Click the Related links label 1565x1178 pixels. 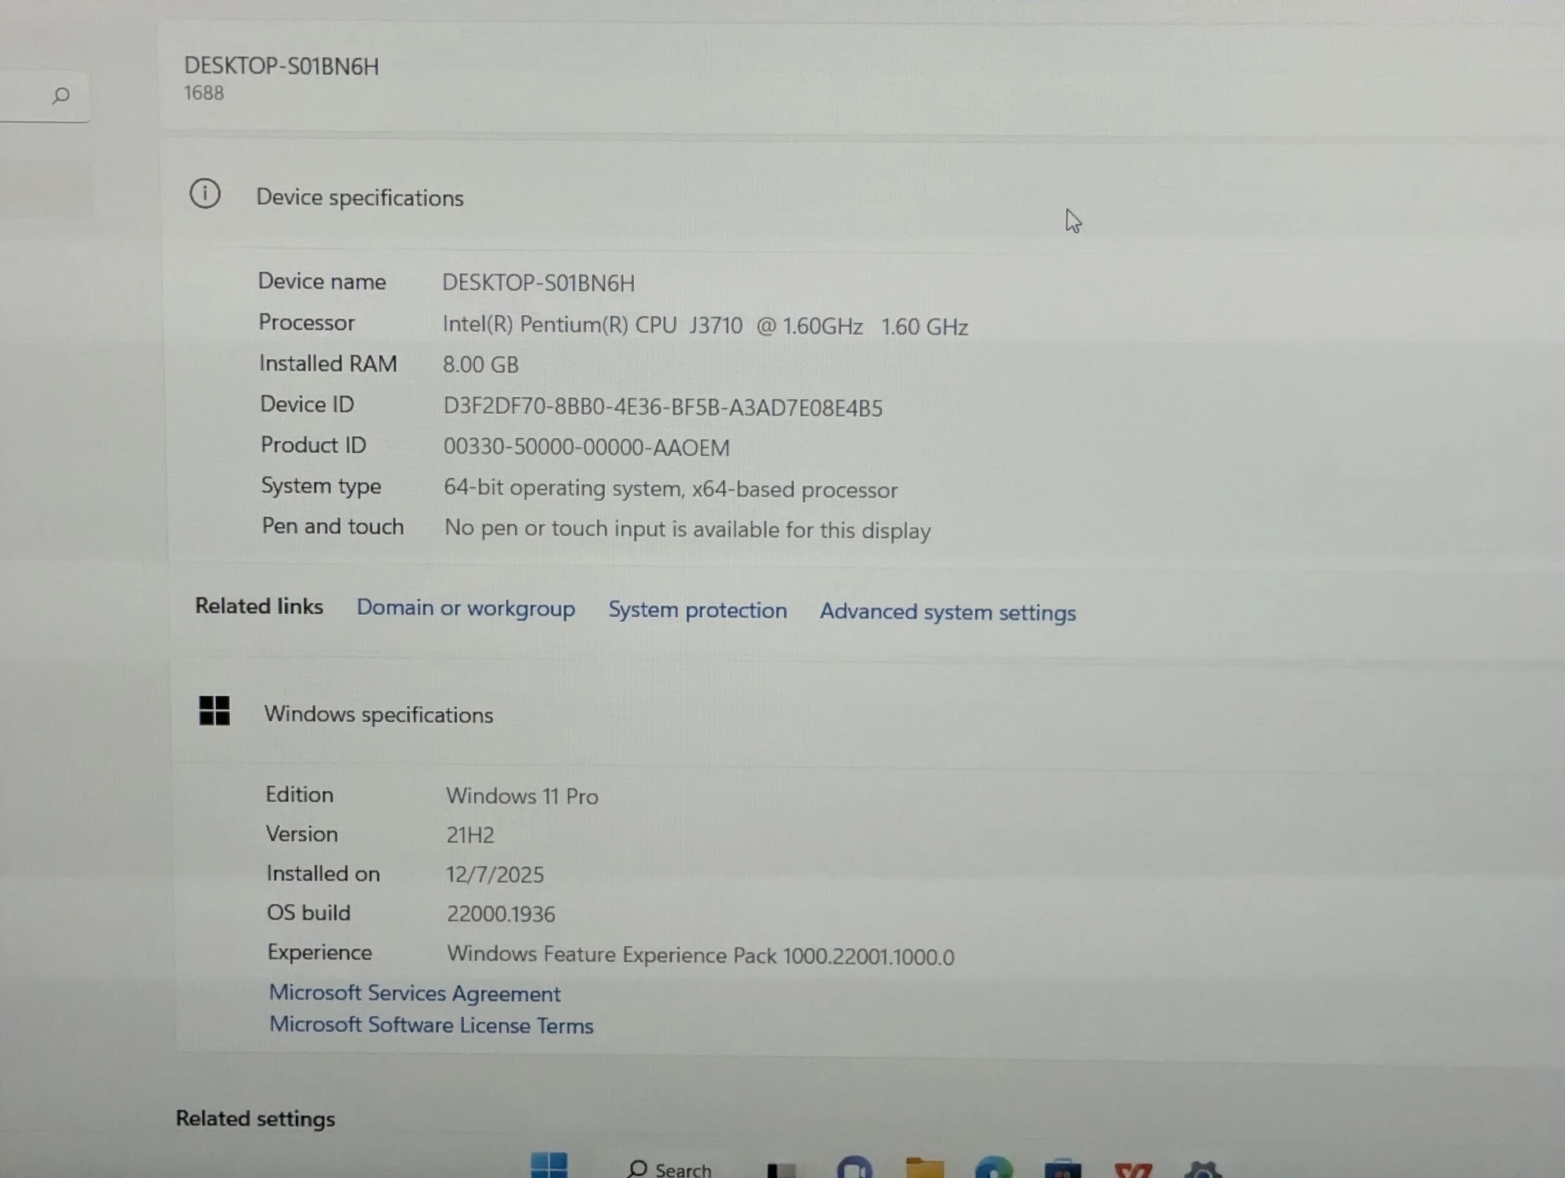(x=259, y=606)
